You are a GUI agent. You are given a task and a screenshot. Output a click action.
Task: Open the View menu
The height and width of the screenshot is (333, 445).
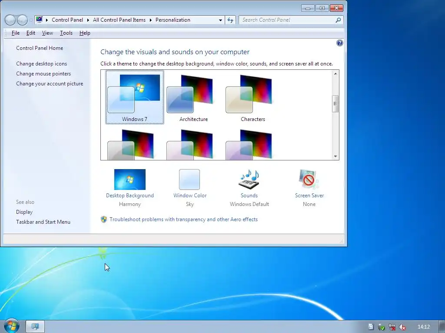(x=47, y=33)
